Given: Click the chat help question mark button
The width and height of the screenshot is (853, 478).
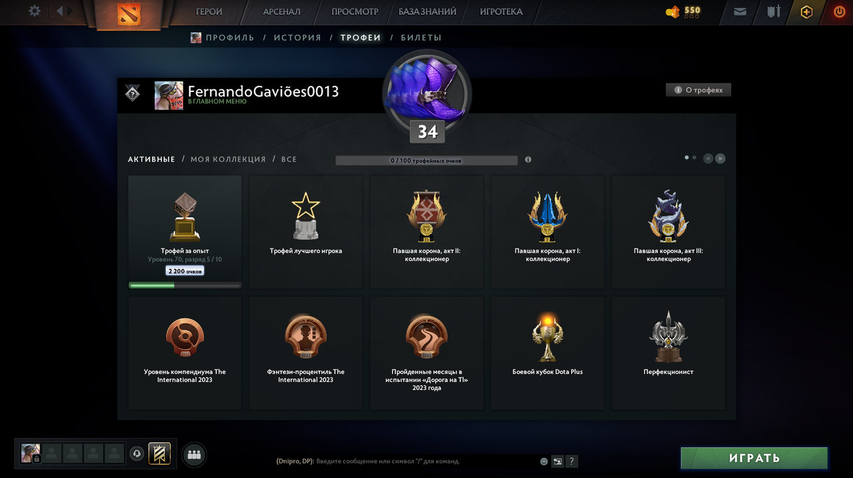Looking at the screenshot, I should point(572,461).
